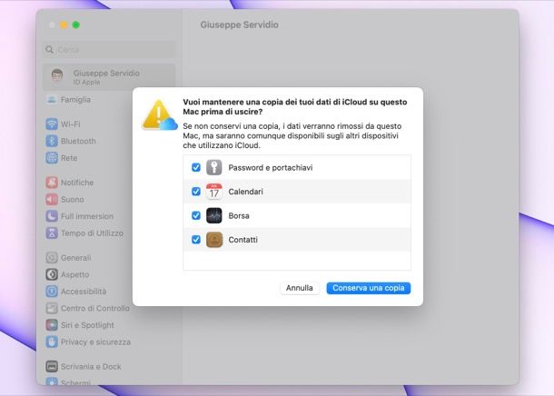The height and width of the screenshot is (396, 554).
Task: Open Accessibilità icon in sidebar
Action: tap(52, 292)
